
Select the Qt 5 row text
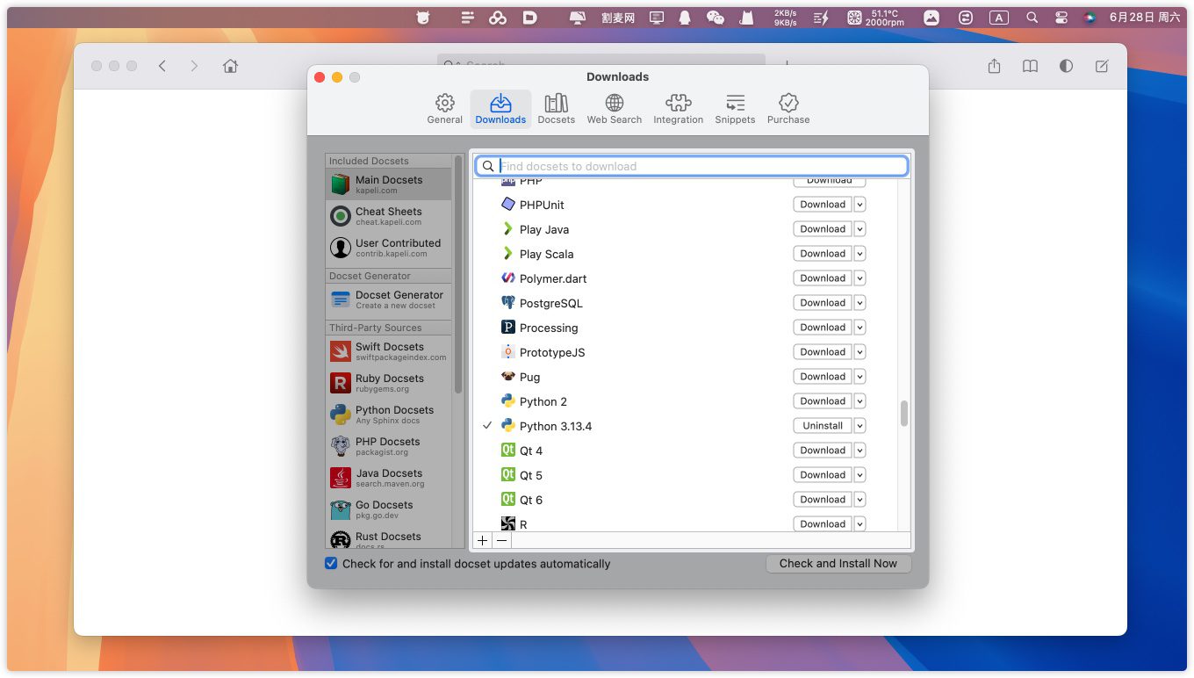coord(531,475)
